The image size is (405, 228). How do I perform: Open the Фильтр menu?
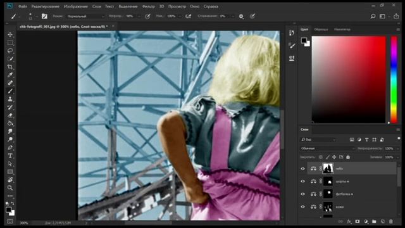(149, 6)
